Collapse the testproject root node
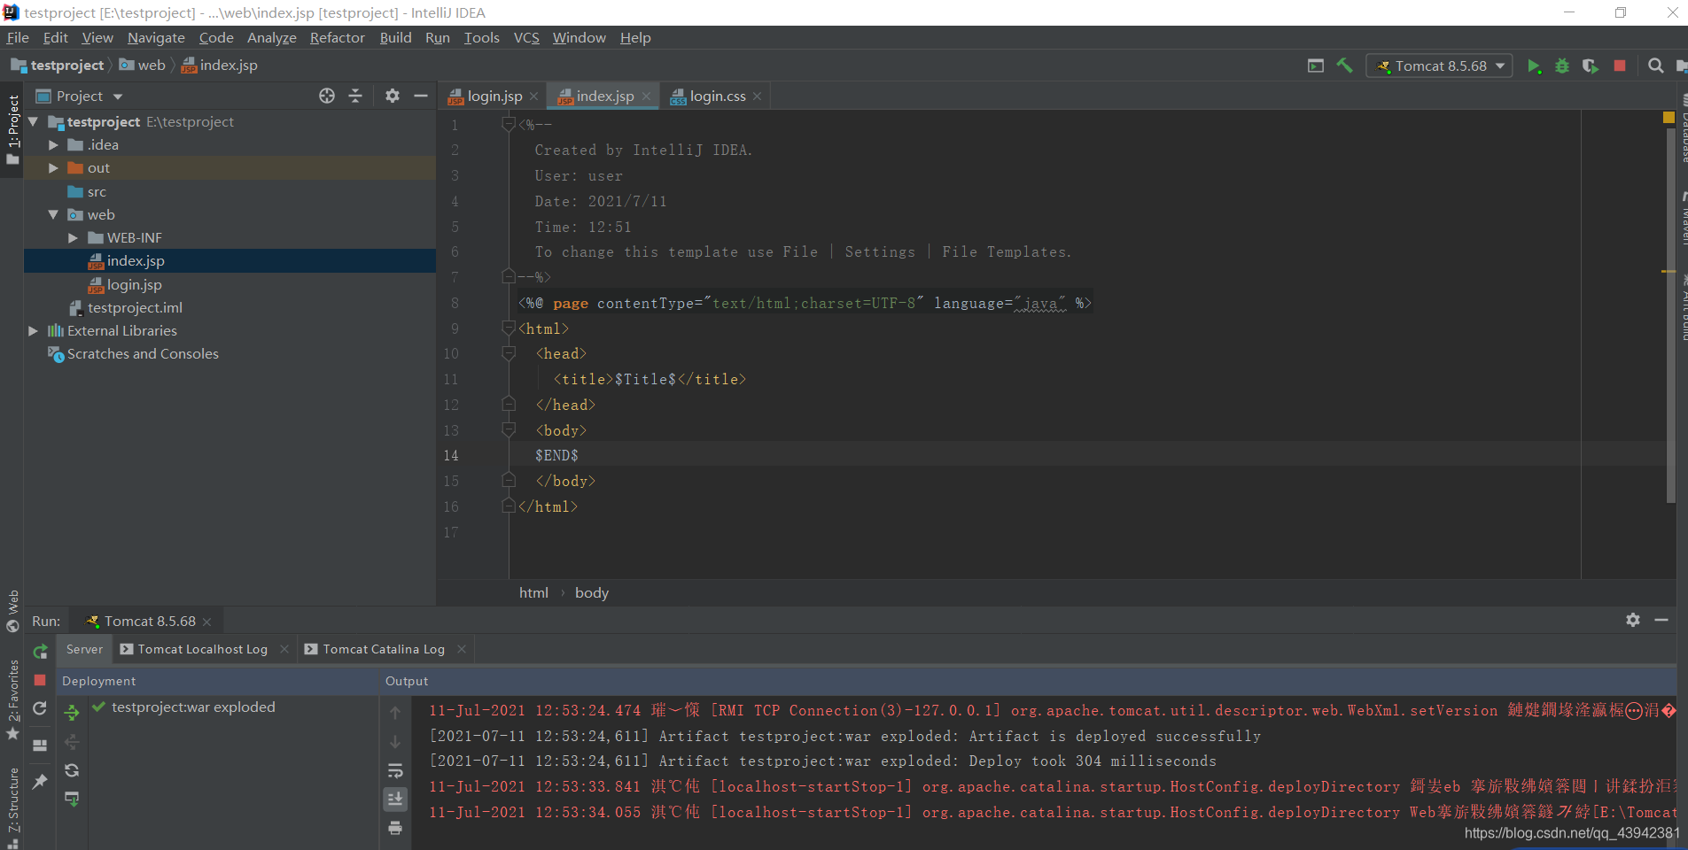The height and width of the screenshot is (850, 1688). (33, 122)
